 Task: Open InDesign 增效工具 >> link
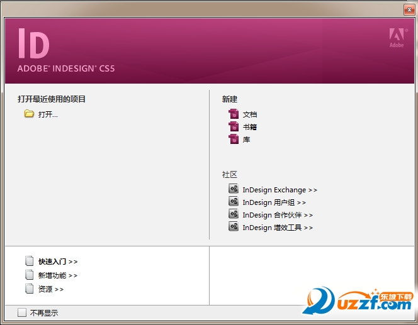[x=278, y=228]
